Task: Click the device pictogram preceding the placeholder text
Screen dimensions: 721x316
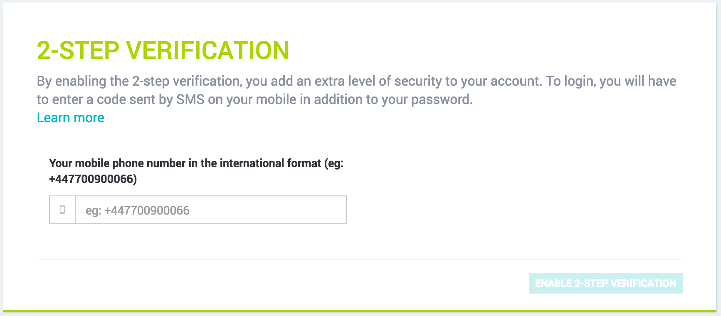Action: pyautogui.click(x=62, y=210)
